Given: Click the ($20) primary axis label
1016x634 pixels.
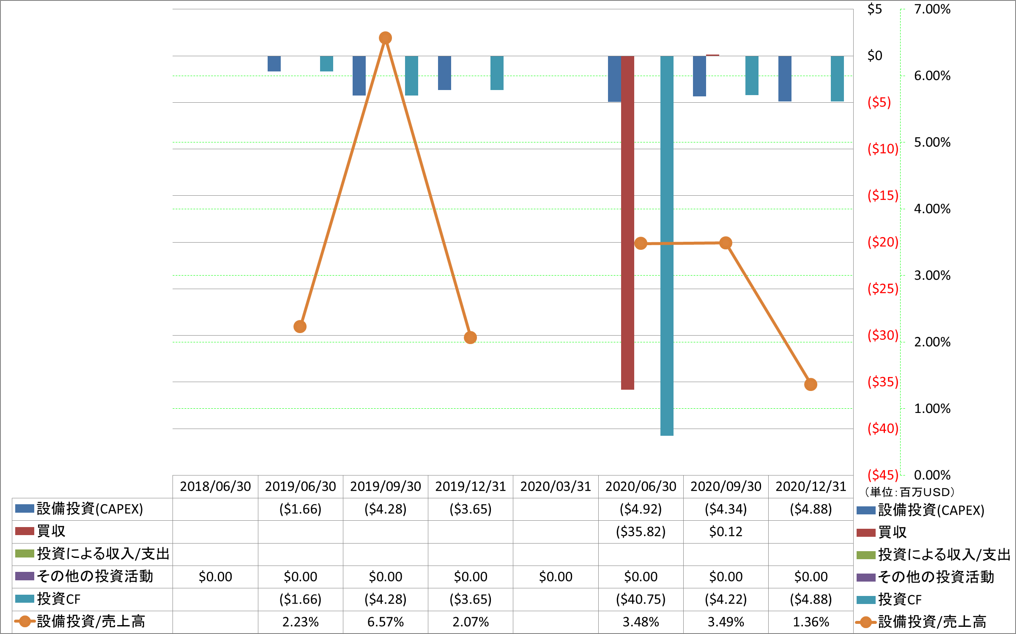Looking at the screenshot, I should [883, 242].
